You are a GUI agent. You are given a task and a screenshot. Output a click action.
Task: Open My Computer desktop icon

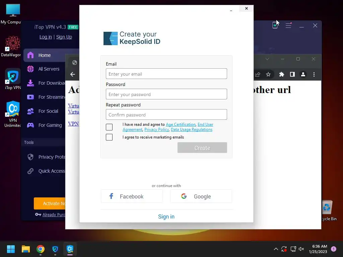coord(12,14)
